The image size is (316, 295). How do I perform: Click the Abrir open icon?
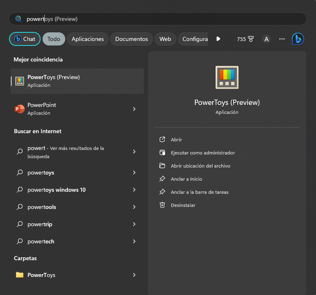click(162, 139)
